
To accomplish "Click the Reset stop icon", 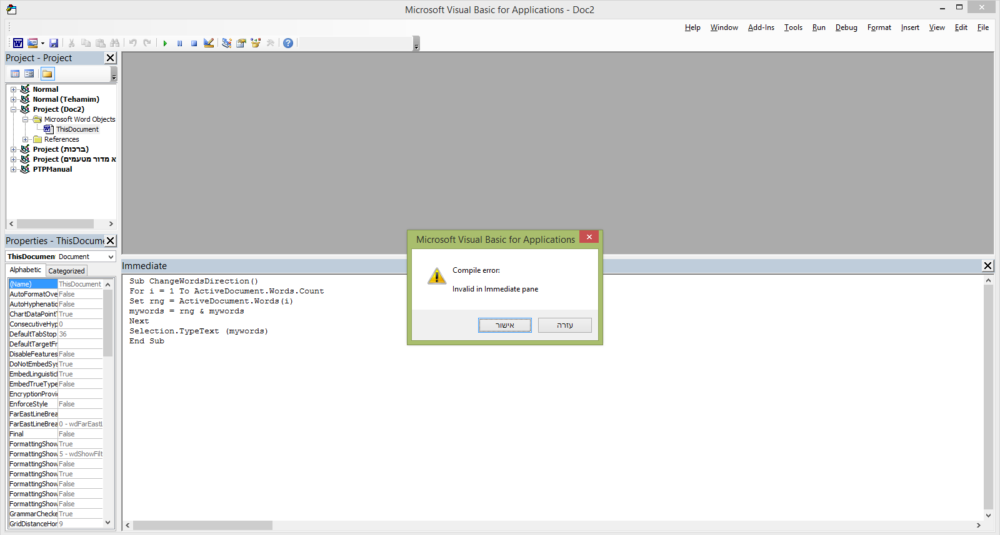I will click(x=194, y=43).
